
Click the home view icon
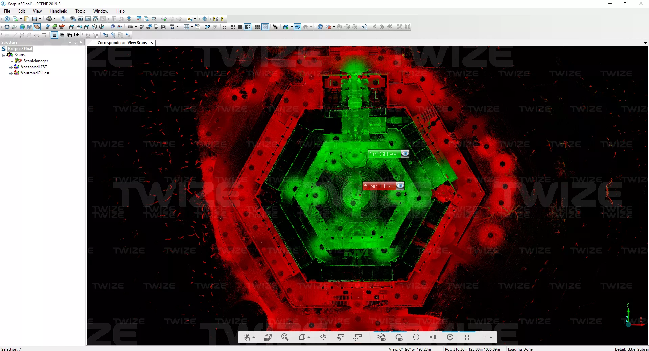tap(95, 19)
